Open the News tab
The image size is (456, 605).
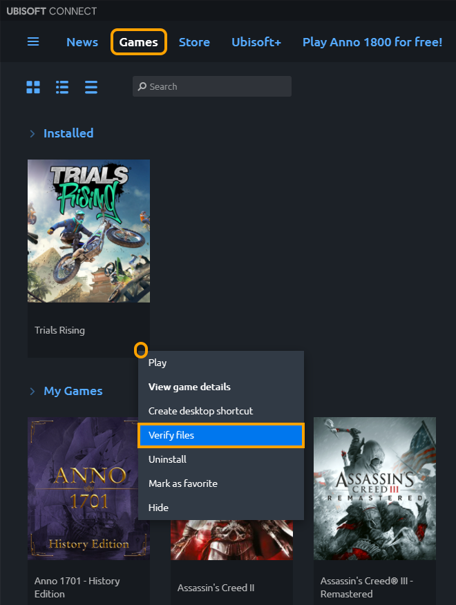[x=82, y=42]
